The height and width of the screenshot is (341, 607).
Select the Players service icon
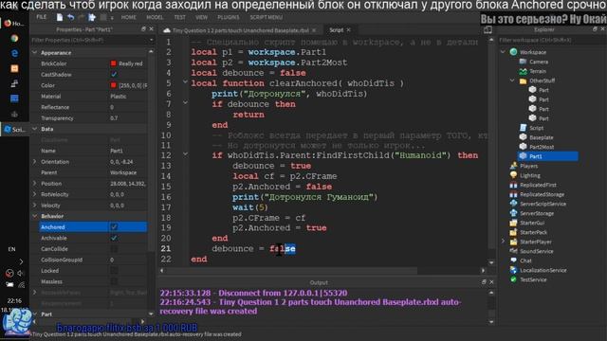[514, 166]
